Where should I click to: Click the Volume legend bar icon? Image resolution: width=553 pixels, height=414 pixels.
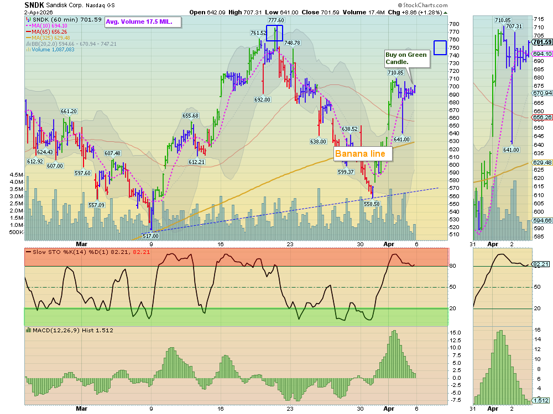coord(28,50)
